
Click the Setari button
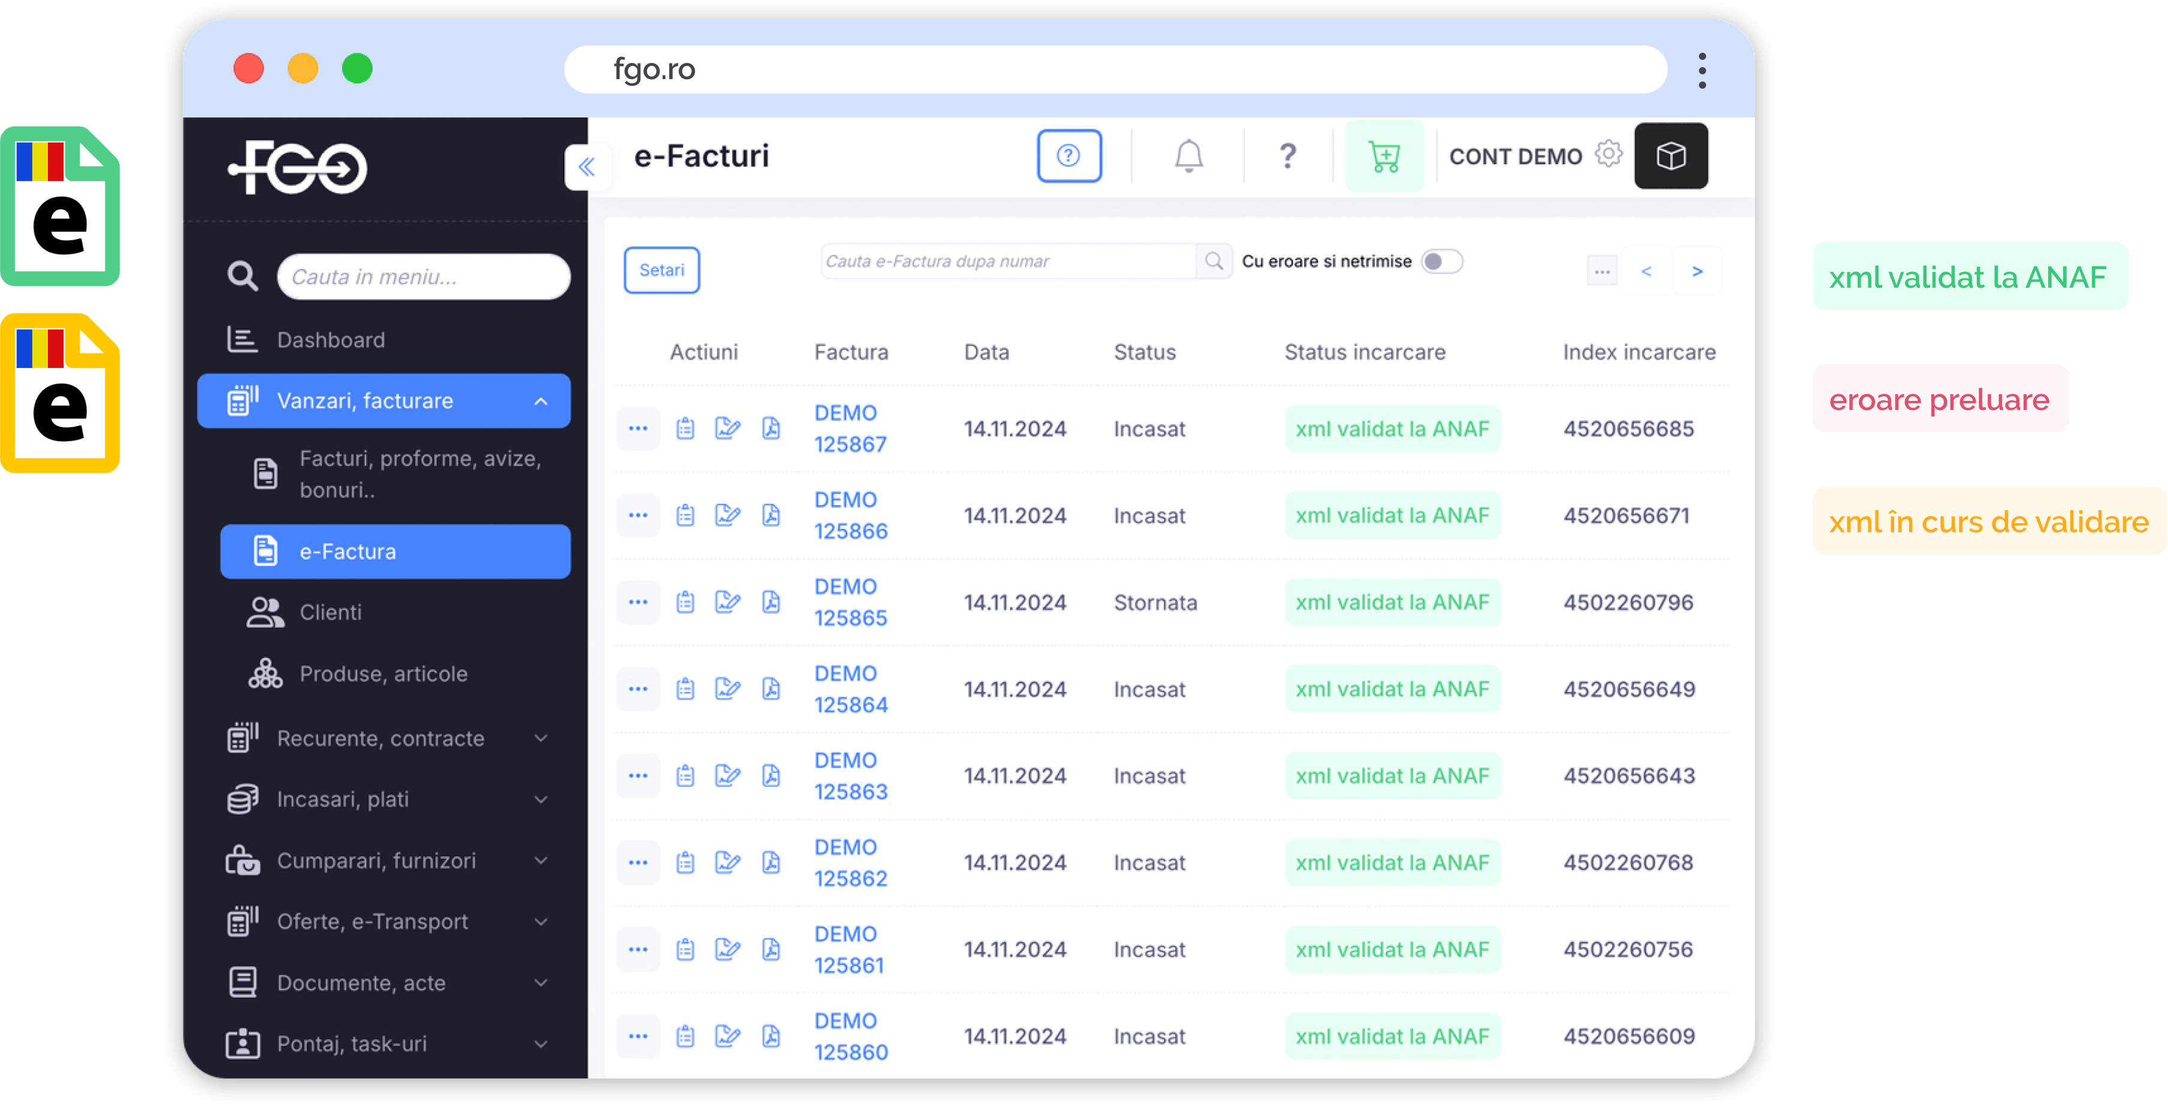click(x=661, y=270)
